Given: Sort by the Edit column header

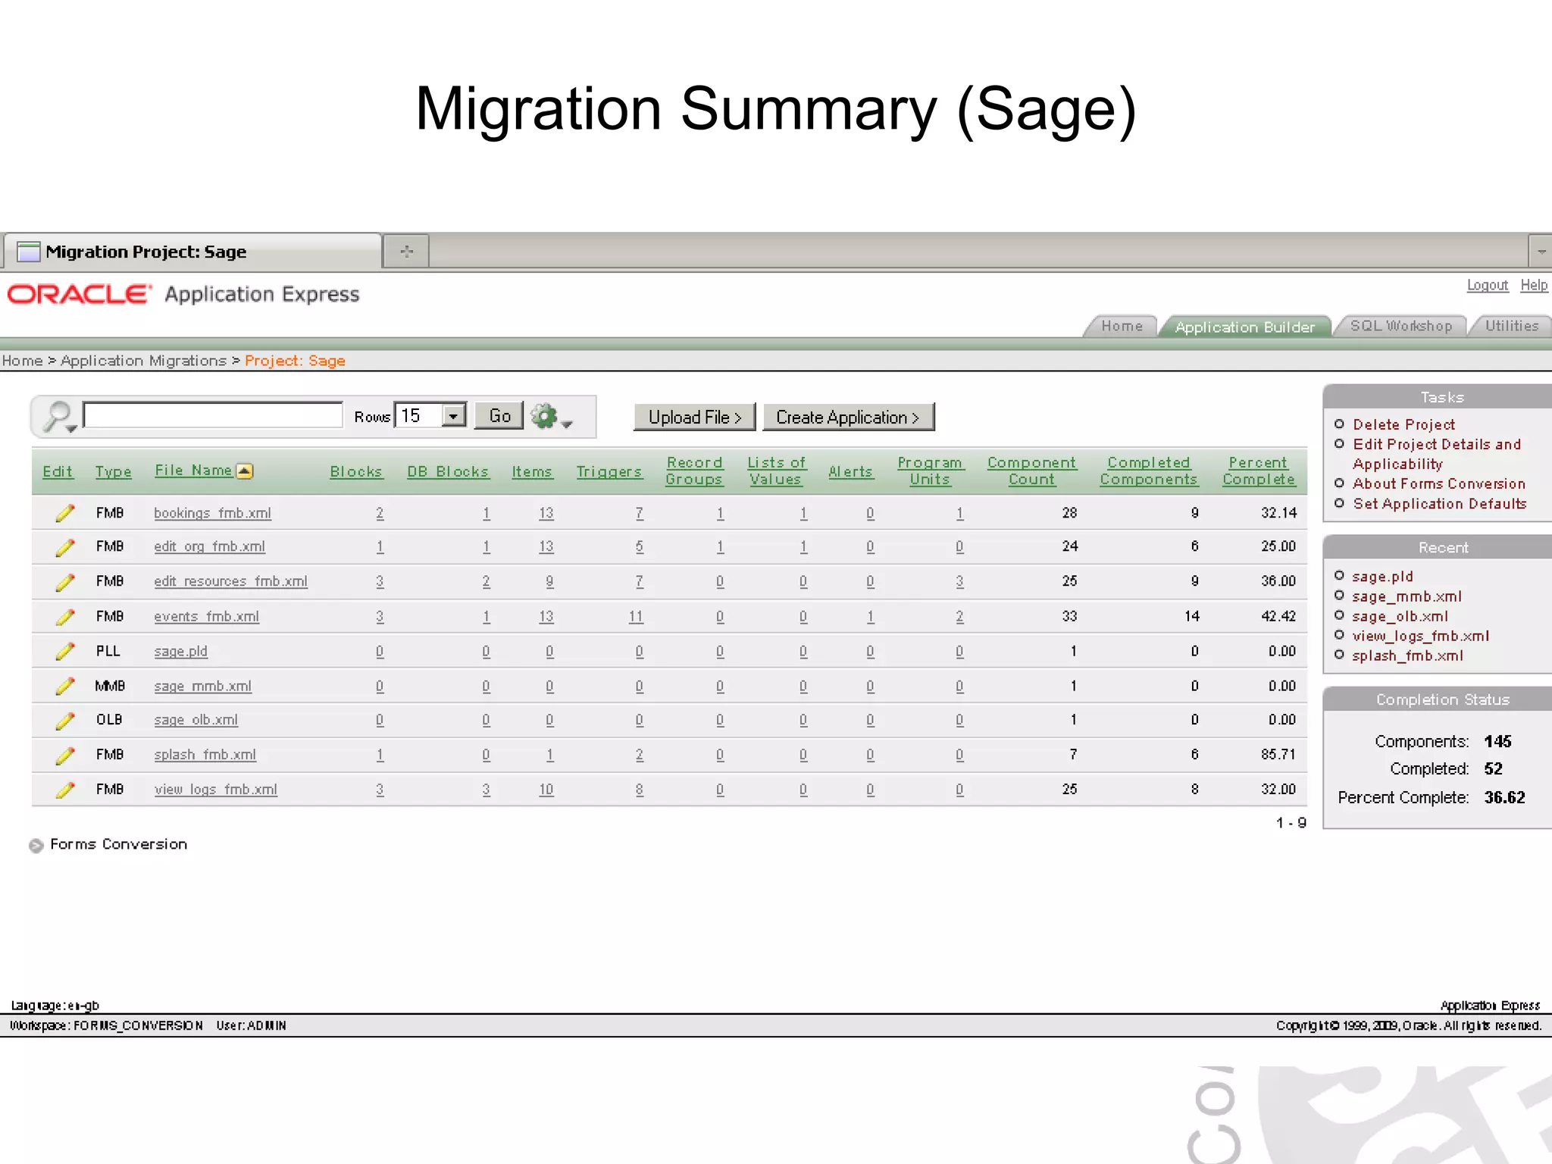Looking at the screenshot, I should point(58,471).
